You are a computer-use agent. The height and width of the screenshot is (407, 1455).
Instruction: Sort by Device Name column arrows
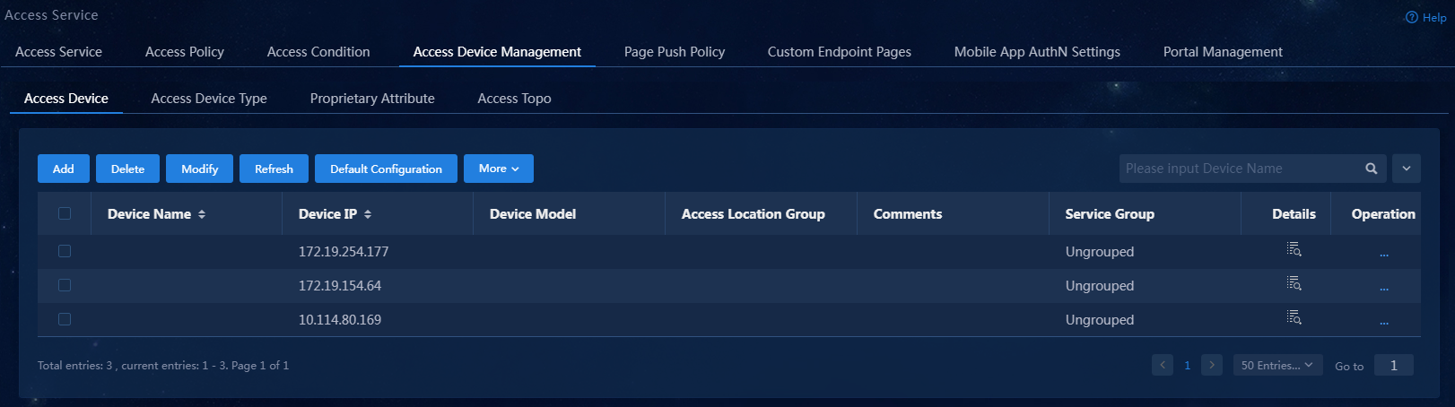[x=202, y=214]
